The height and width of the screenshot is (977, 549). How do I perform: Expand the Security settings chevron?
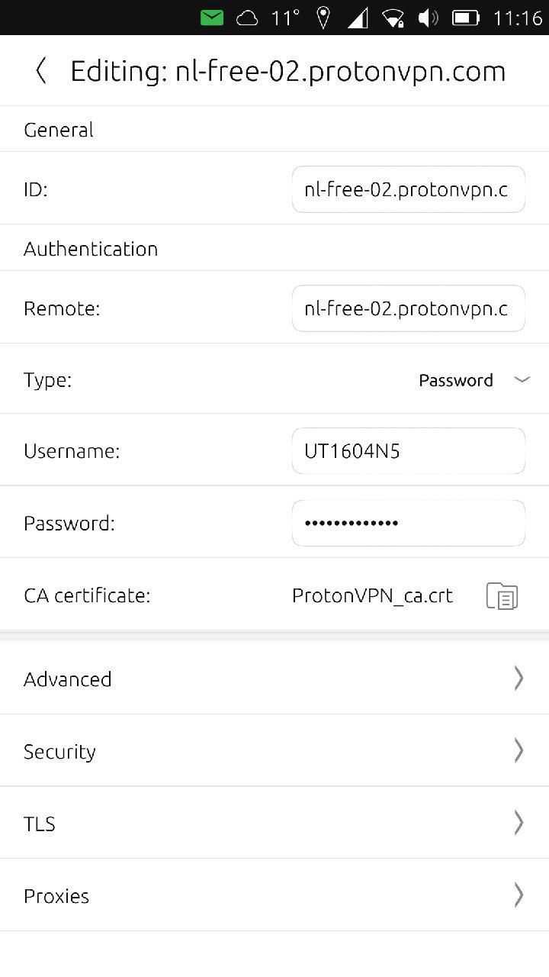[x=518, y=750]
